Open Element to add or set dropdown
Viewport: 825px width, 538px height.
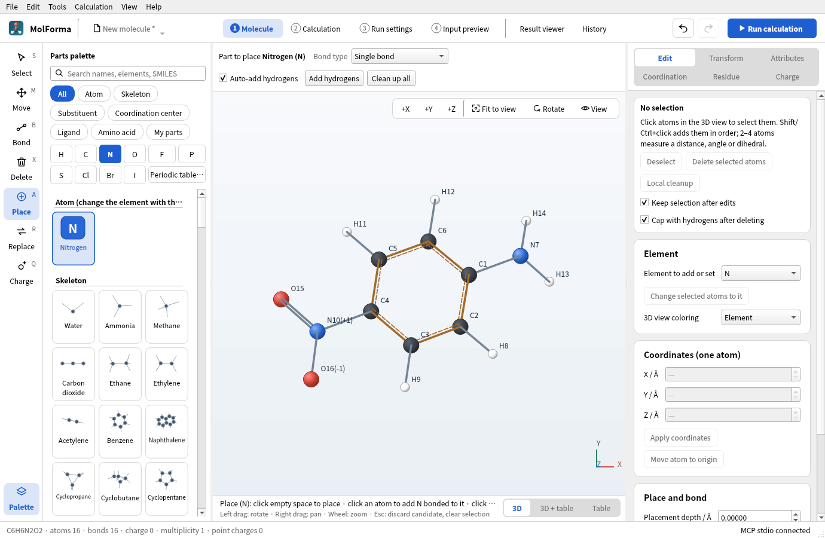pos(760,273)
